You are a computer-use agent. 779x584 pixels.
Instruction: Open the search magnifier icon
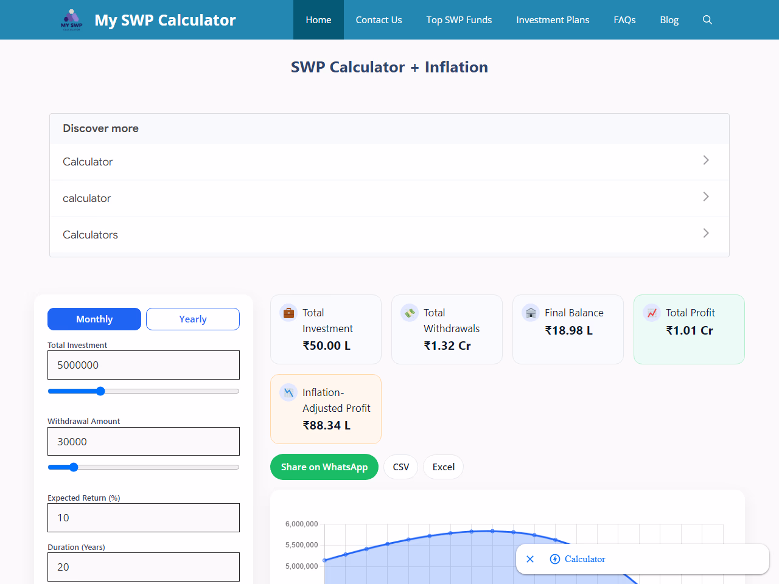(x=707, y=19)
